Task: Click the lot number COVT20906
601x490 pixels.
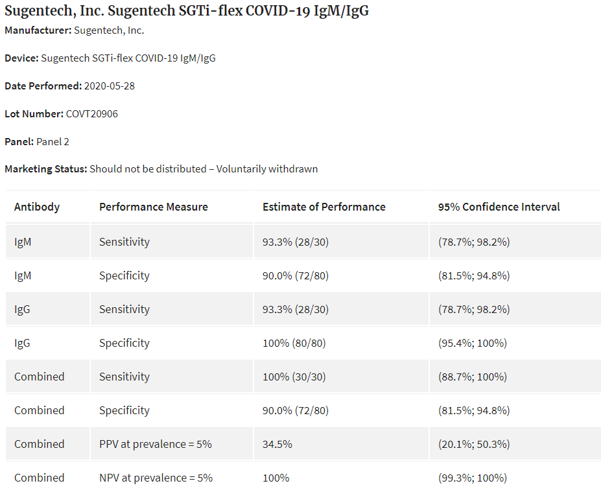Action: tap(92, 114)
